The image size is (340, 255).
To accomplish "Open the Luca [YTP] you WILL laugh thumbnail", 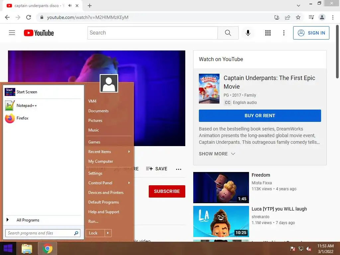I will pos(221,221).
